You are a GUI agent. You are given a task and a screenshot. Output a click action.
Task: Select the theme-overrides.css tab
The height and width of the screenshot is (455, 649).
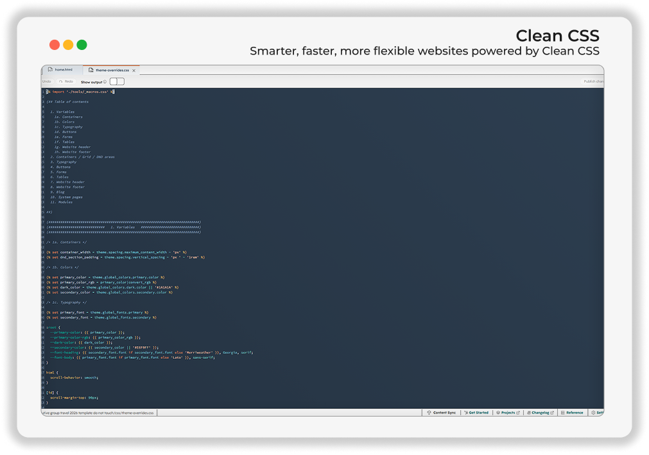111,70
